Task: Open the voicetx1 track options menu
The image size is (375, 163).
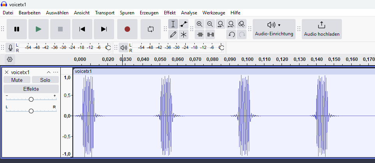Action: click(56, 72)
